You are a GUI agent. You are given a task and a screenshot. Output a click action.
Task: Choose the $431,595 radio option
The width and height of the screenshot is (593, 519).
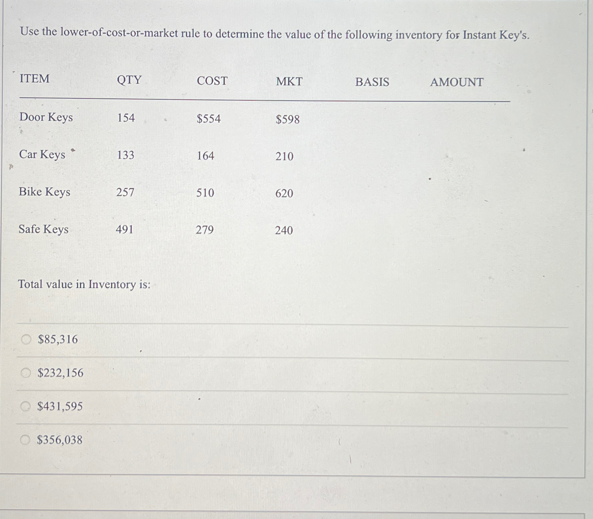[25, 406]
